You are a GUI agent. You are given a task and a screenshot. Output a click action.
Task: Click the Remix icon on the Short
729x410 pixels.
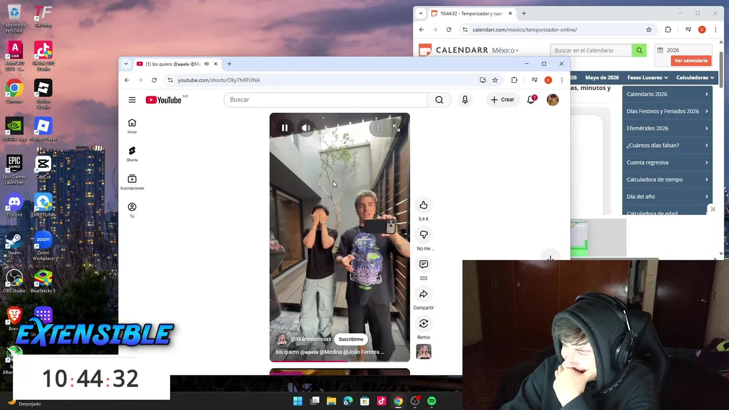tap(423, 323)
